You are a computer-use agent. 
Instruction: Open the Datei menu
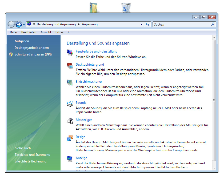(x=13, y=32)
